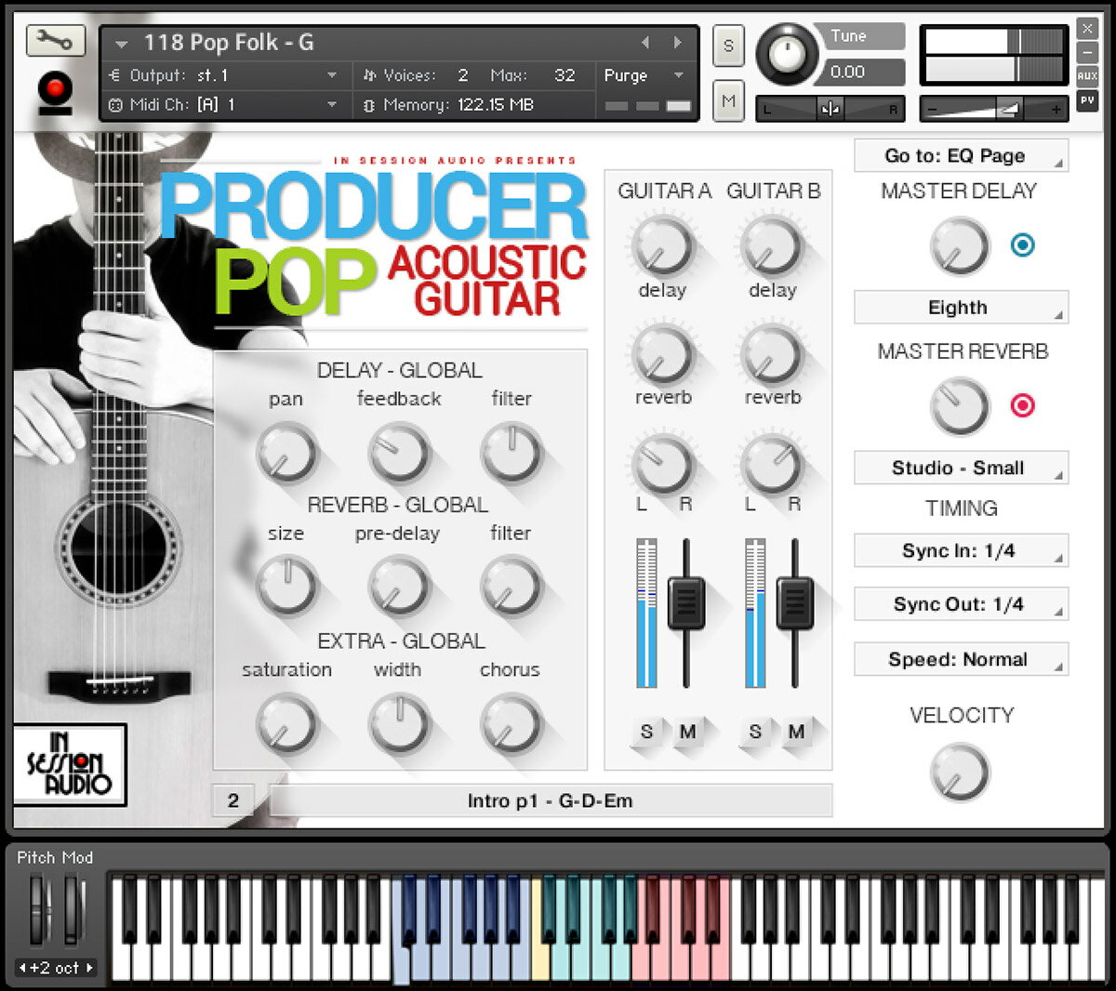Open the Eighth delay time dropdown
1116x991 pixels.
point(960,308)
